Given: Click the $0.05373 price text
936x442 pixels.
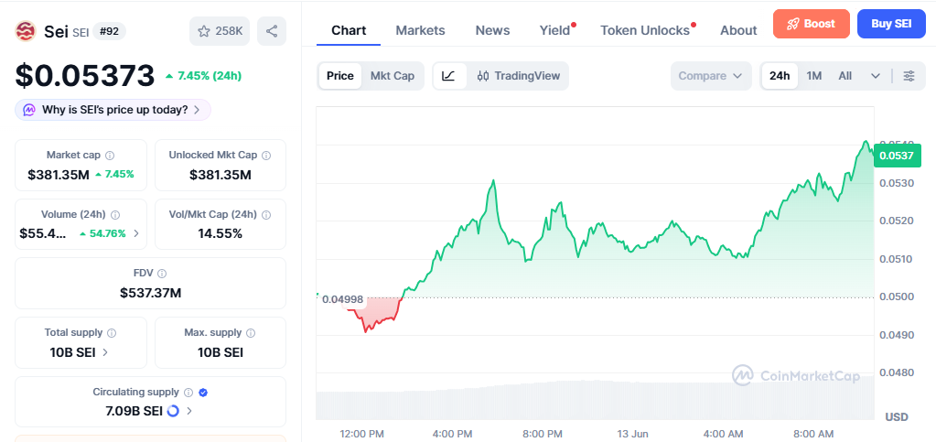Looking at the screenshot, I should click(85, 76).
